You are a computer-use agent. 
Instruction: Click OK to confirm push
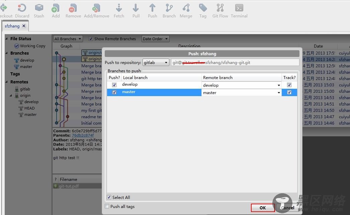pyautogui.click(x=263, y=208)
